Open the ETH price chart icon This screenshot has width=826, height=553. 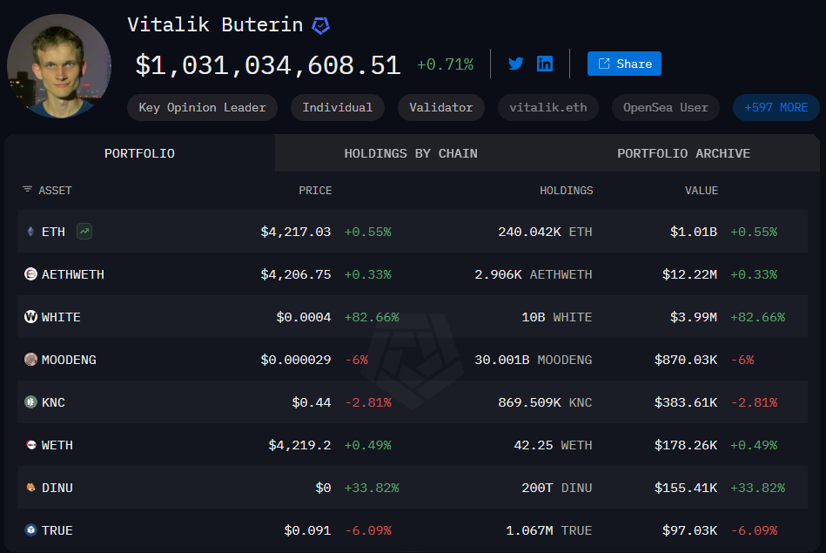click(84, 232)
